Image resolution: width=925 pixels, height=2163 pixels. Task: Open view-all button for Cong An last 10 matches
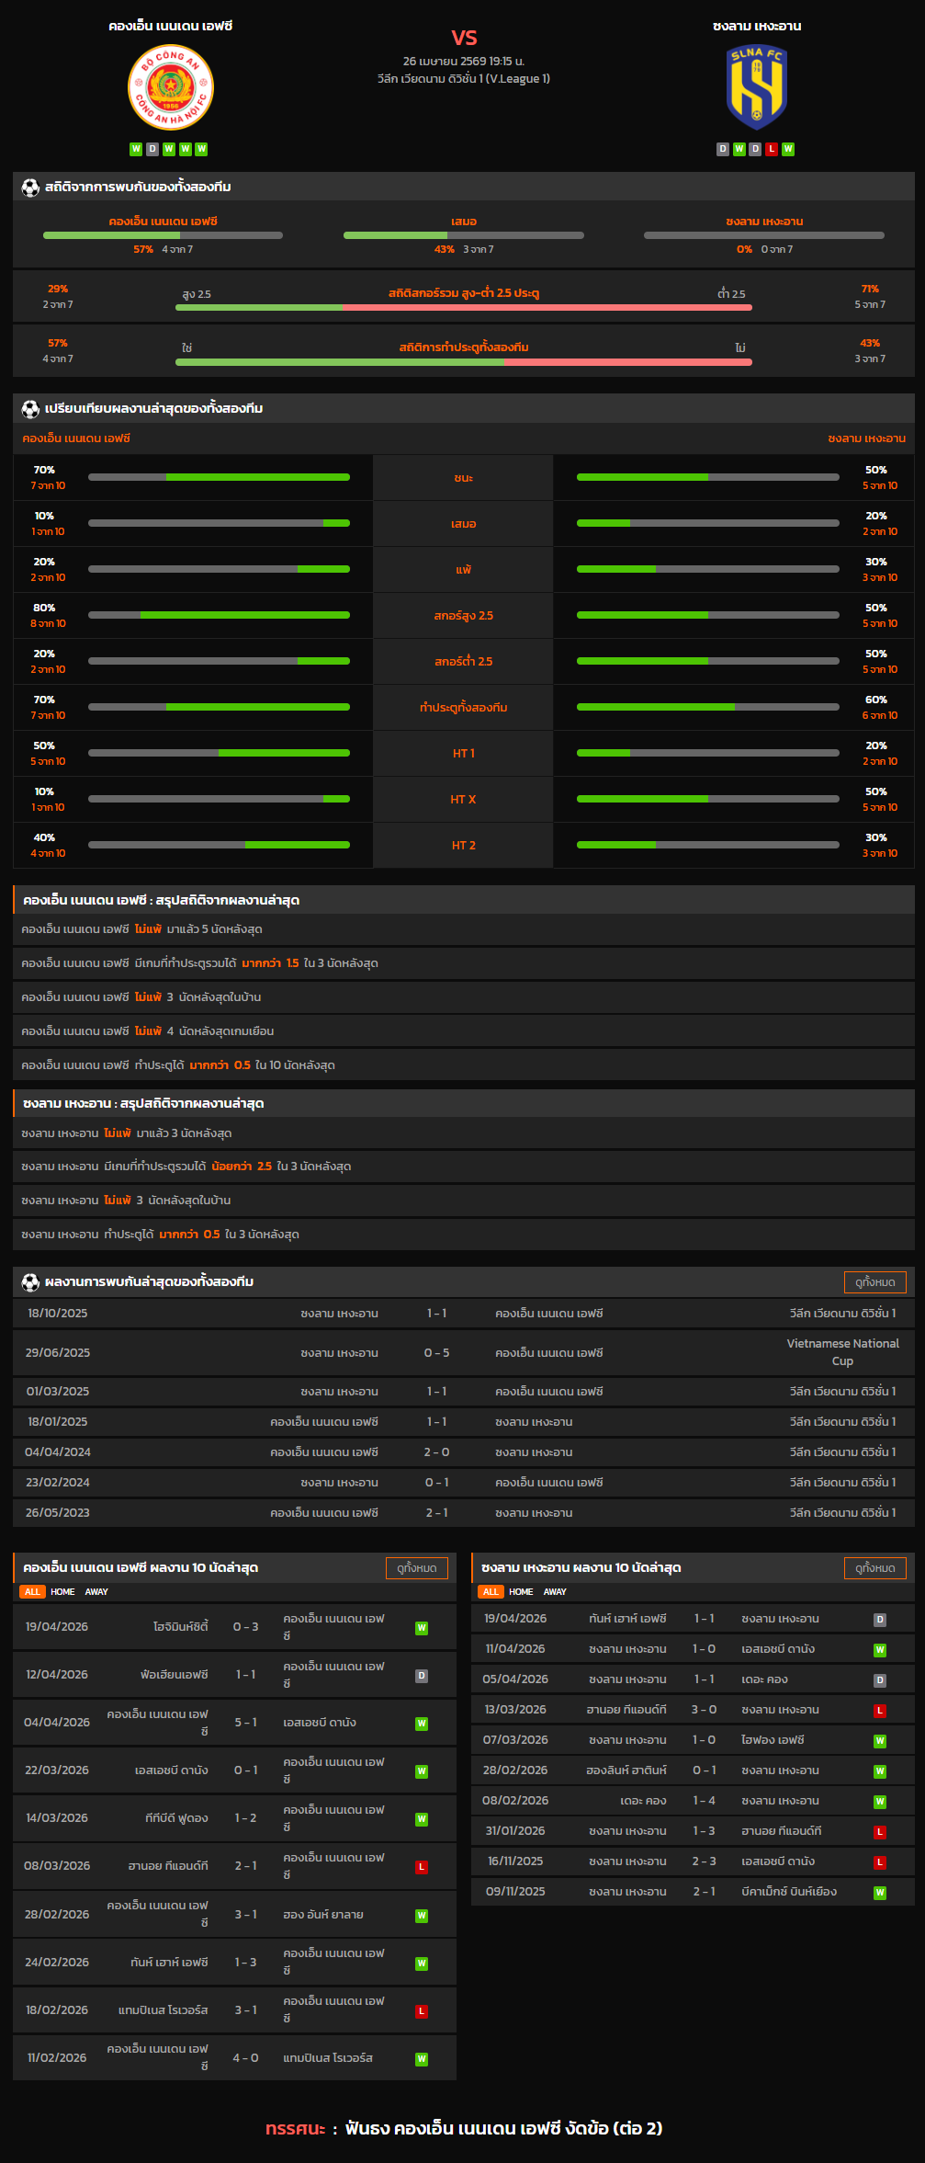(416, 1568)
